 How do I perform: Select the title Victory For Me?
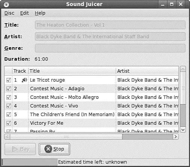pyautogui.click(x=47, y=123)
